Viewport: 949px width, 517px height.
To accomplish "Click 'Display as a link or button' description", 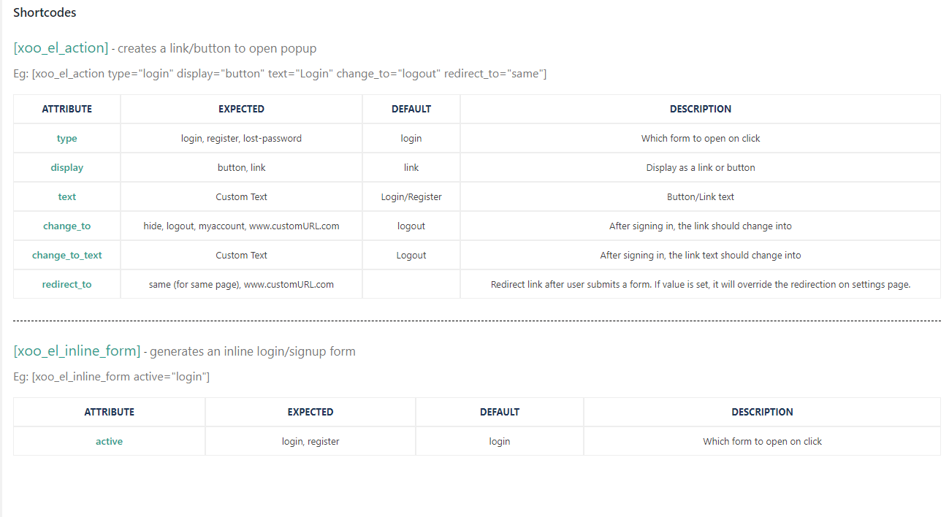I will click(701, 168).
